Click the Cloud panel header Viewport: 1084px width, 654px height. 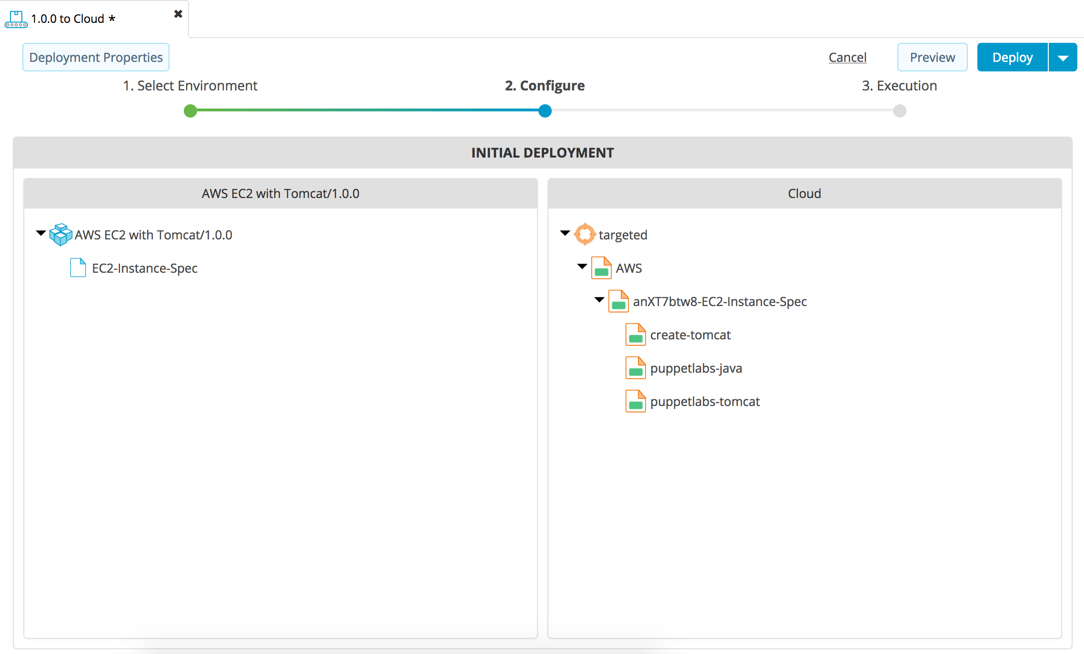click(805, 193)
